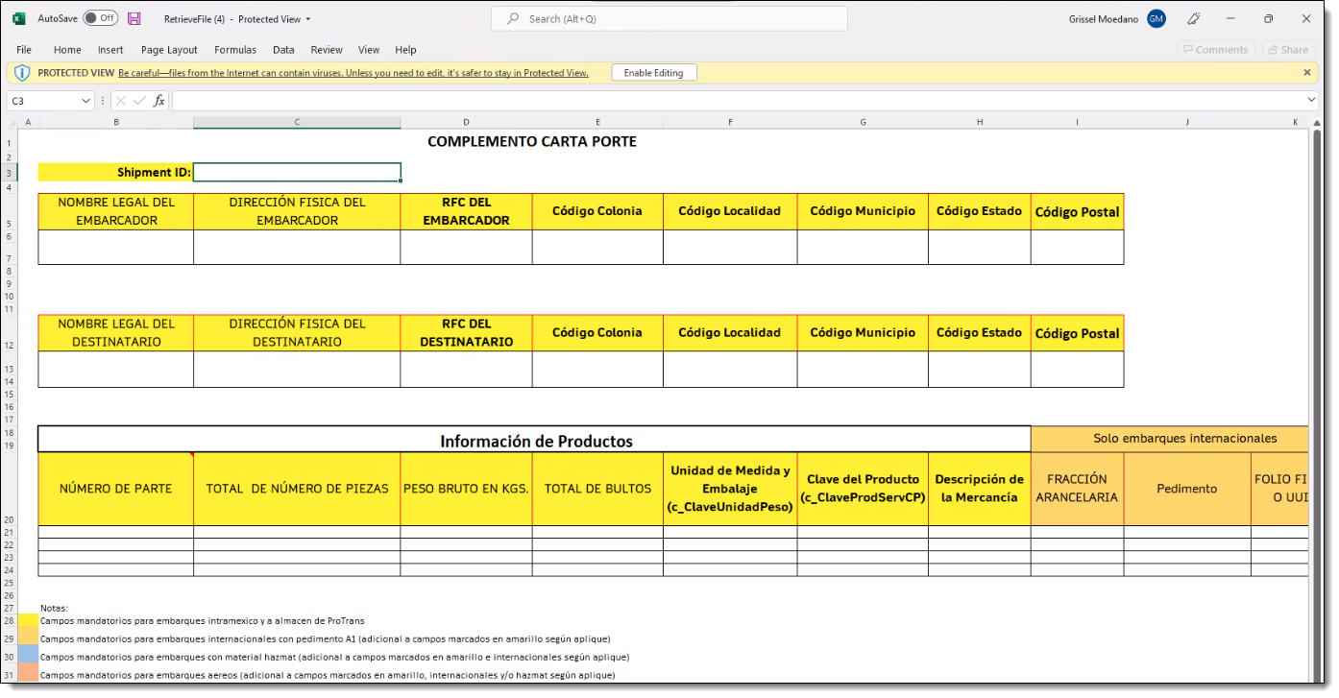Click inside the formula bar input
Image resolution: width=1339 pixels, height=698 pixels.
pyautogui.click(x=738, y=101)
